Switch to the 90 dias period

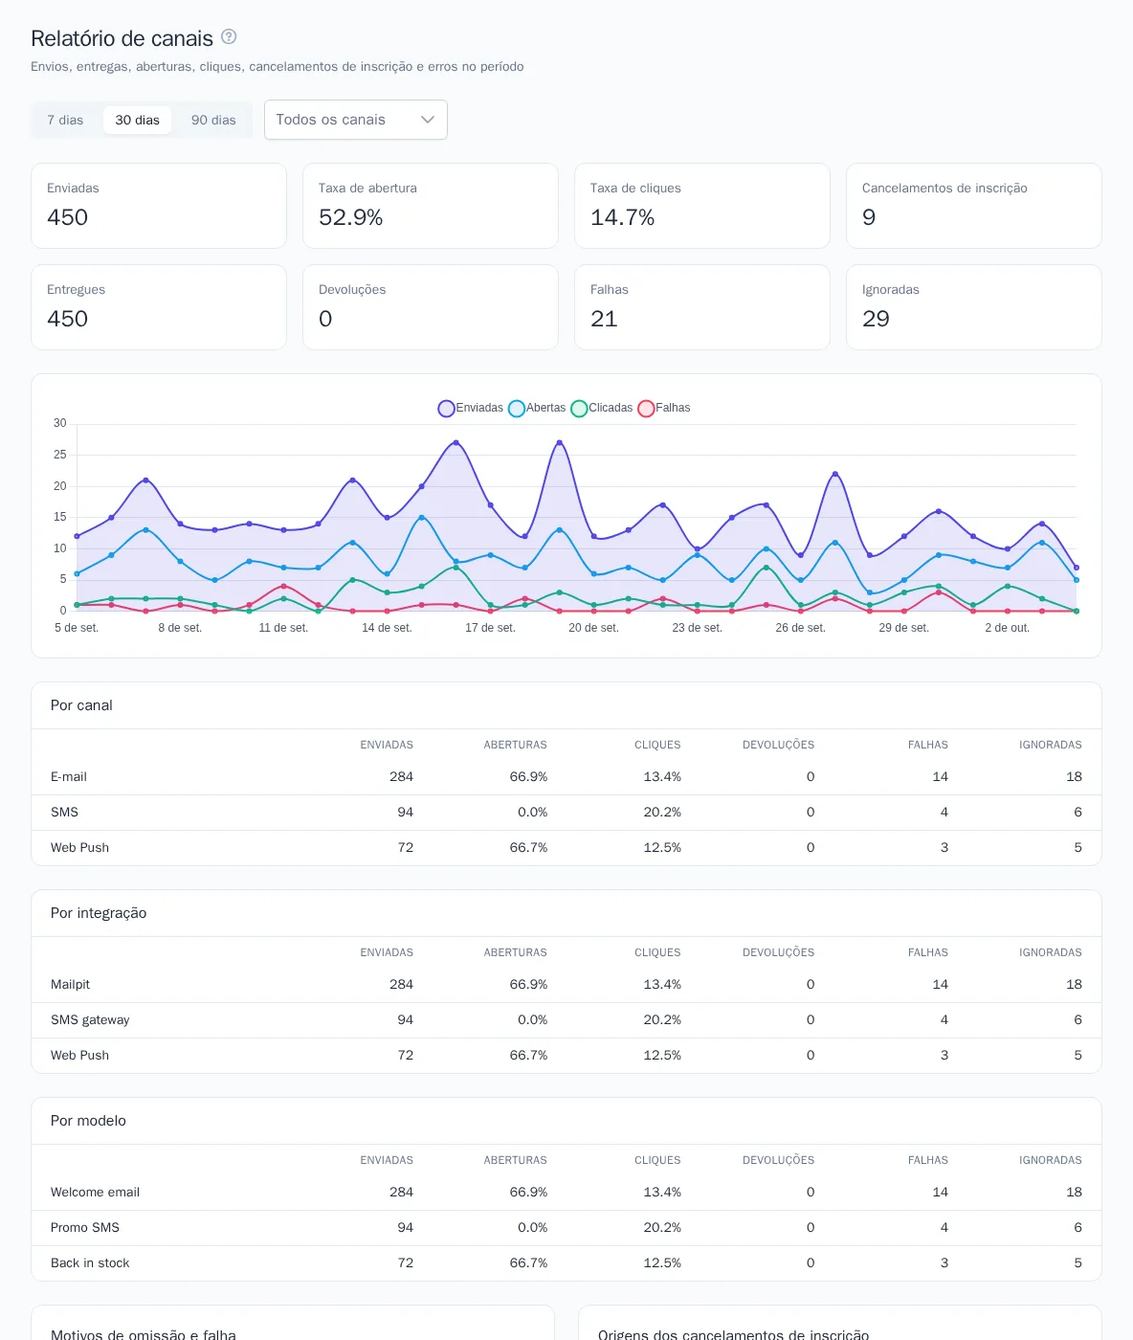tap(213, 120)
